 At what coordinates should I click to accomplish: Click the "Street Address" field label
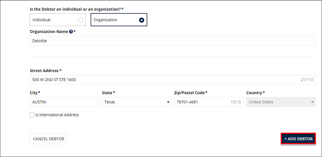pyautogui.click(x=44, y=71)
